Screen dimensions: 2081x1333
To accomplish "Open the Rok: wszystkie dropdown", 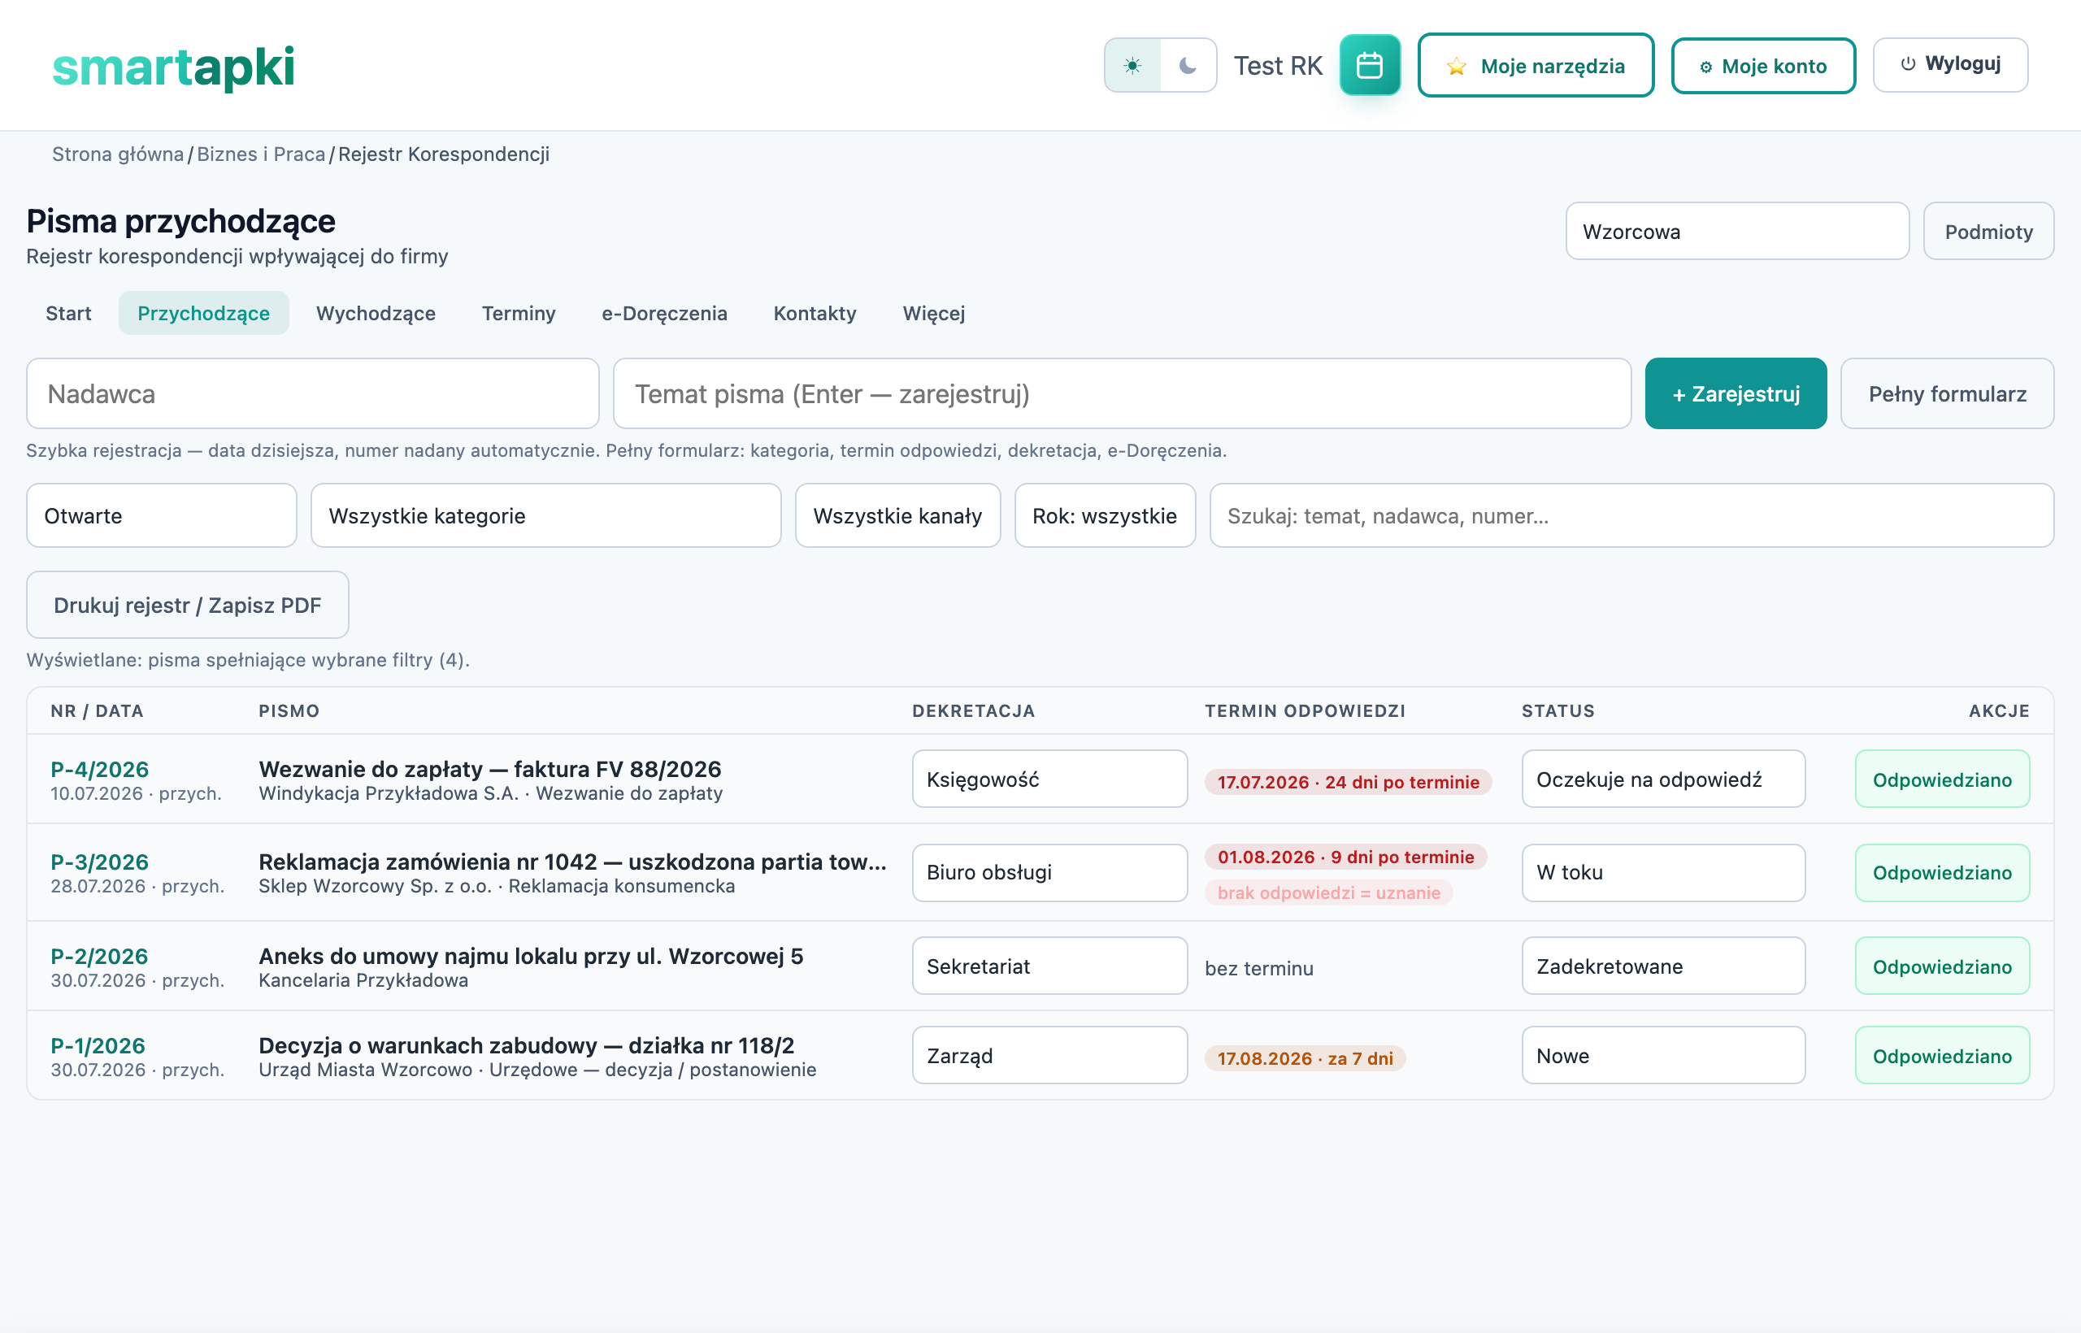I will click(x=1105, y=516).
